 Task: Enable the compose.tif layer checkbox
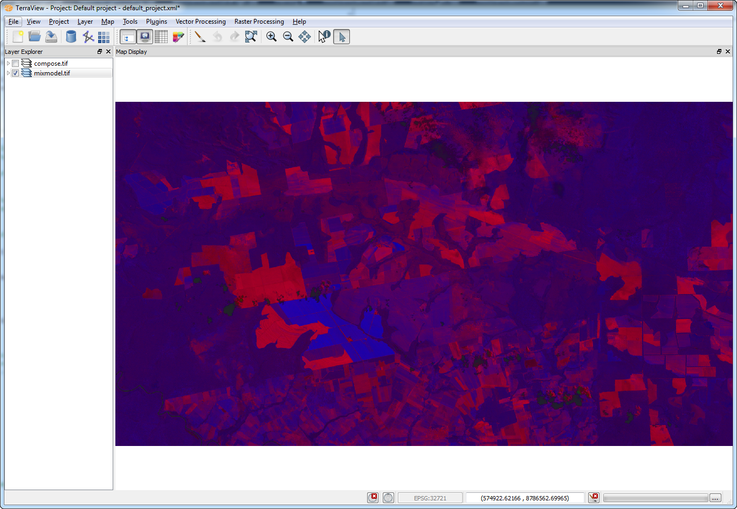point(16,64)
